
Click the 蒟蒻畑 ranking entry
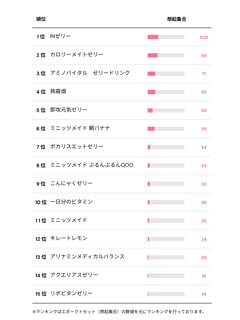(x=58, y=92)
